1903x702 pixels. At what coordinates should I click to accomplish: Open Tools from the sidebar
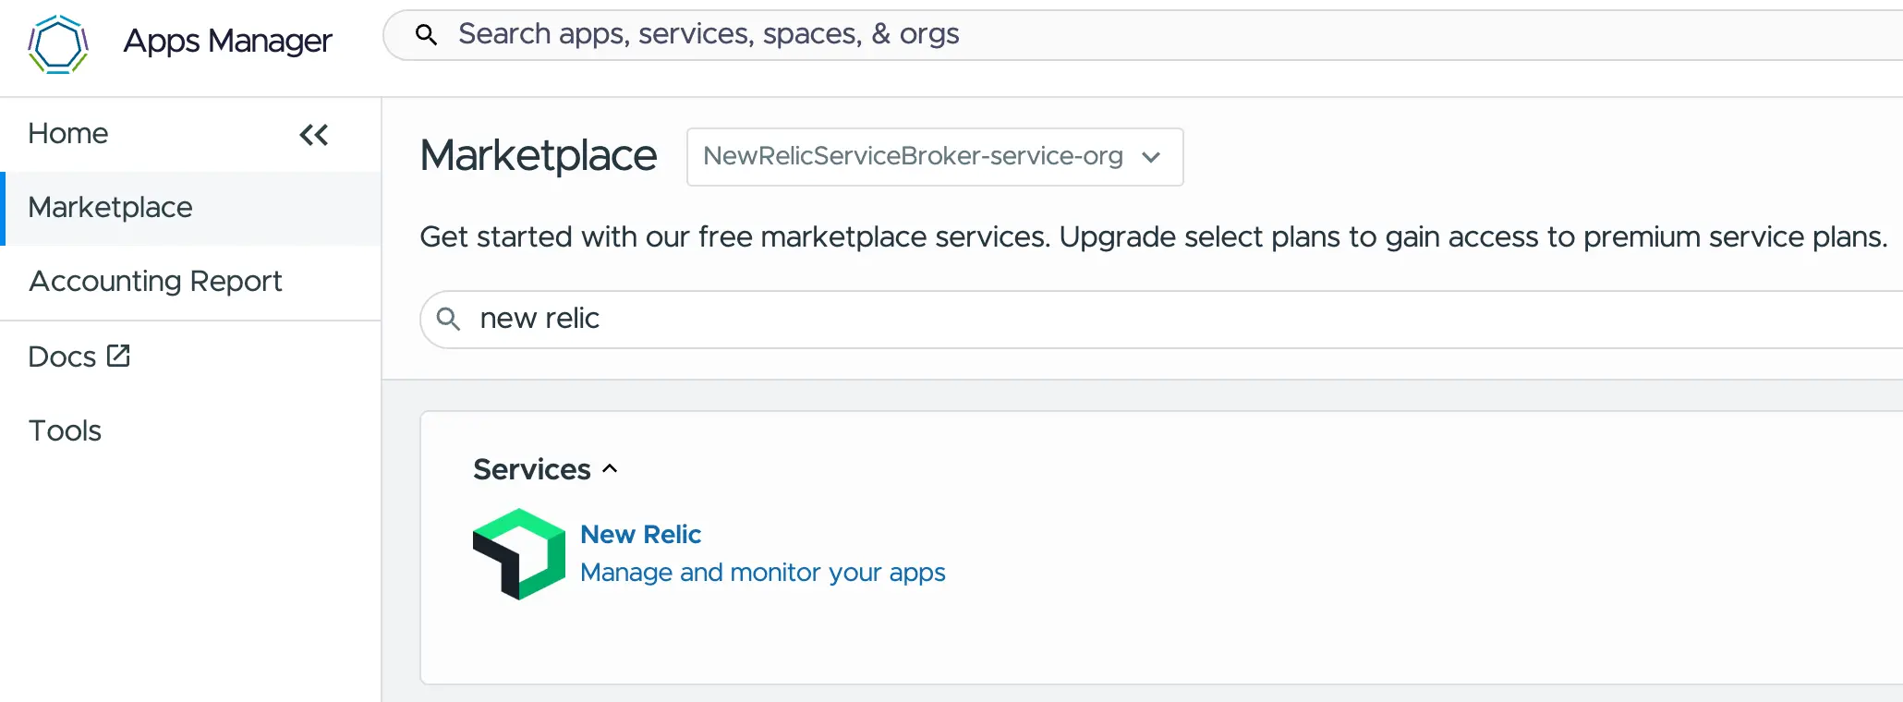pyautogui.click(x=65, y=430)
